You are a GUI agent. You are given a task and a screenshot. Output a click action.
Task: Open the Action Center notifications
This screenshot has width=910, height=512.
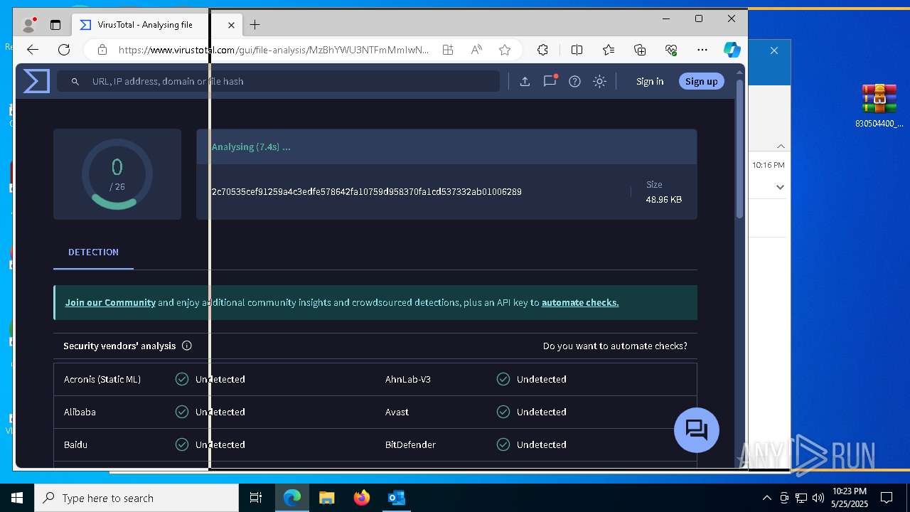[887, 498]
